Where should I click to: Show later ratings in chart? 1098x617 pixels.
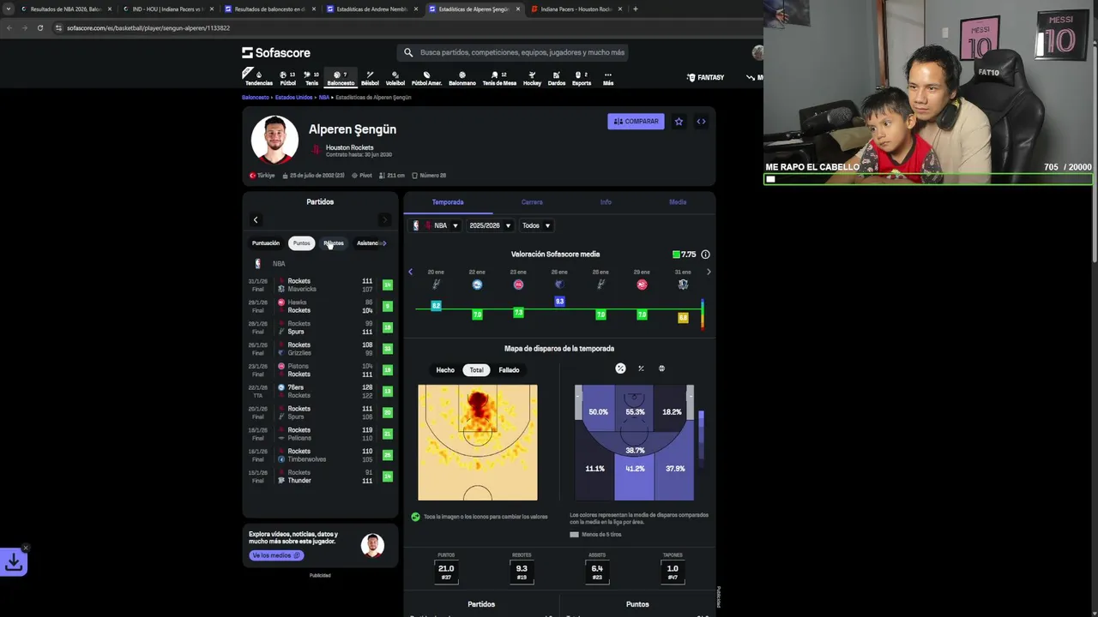pos(709,272)
